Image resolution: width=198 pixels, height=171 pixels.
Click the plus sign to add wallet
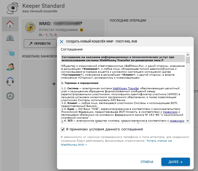coord(54,84)
